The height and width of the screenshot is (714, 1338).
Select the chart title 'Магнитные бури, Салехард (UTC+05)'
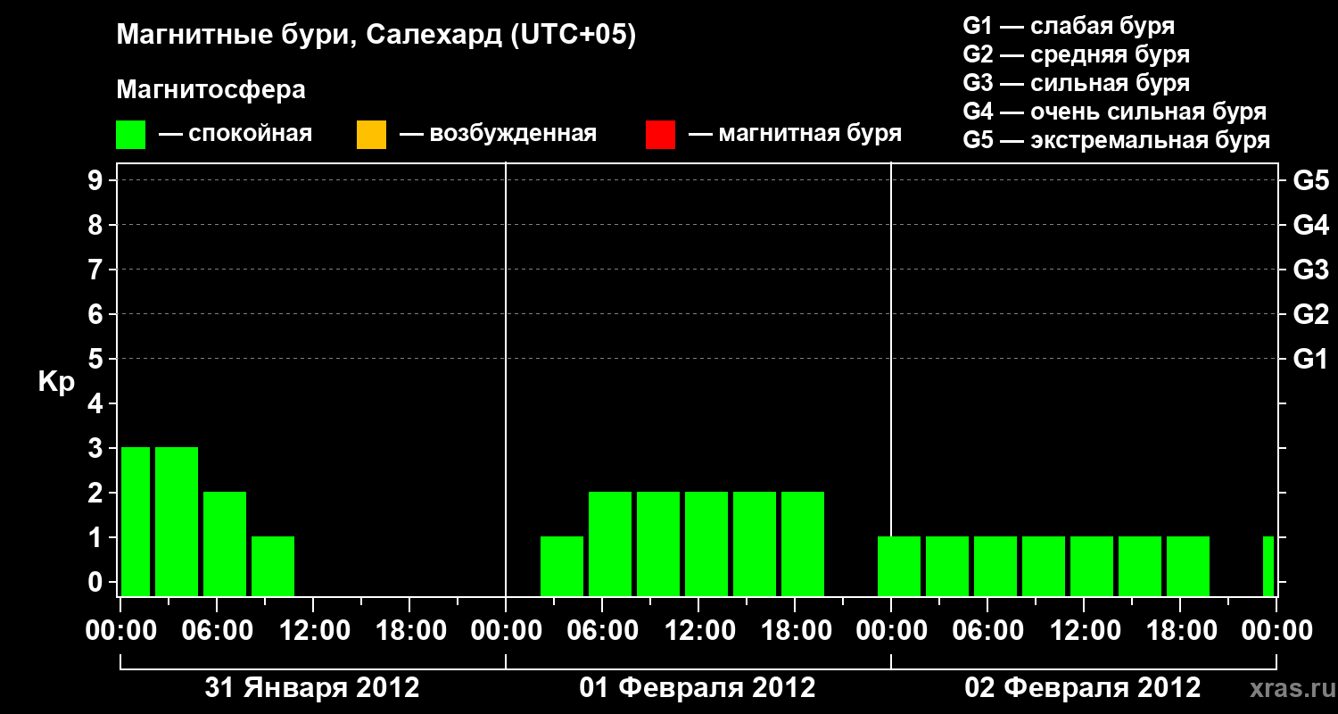click(x=376, y=36)
